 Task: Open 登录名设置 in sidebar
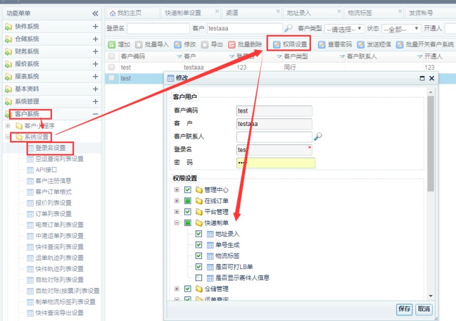point(50,148)
